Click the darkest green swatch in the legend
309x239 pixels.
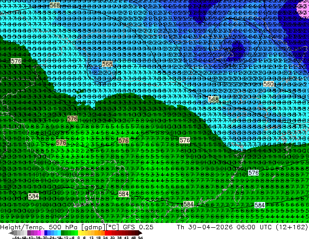coord(63,233)
